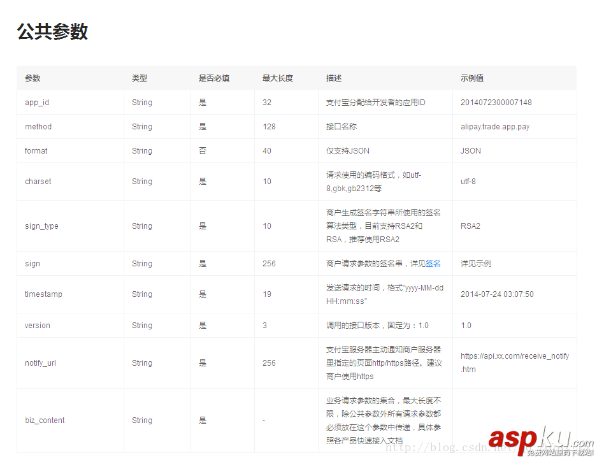Screen dimensions: 597x460
Task: Click the notify_url parameter name
Action: tap(40, 363)
